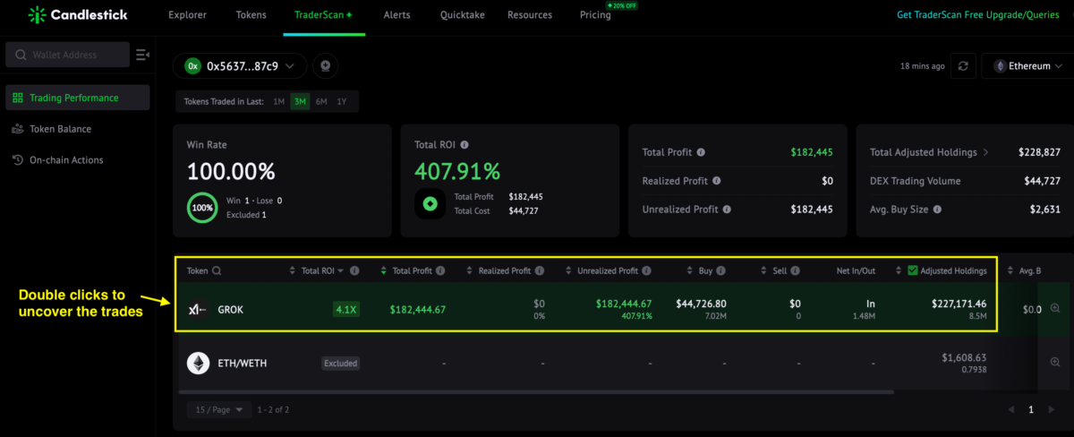The image size is (1074, 437).
Task: Click the Excluded badge on ETH/WETH
Action: coord(341,364)
